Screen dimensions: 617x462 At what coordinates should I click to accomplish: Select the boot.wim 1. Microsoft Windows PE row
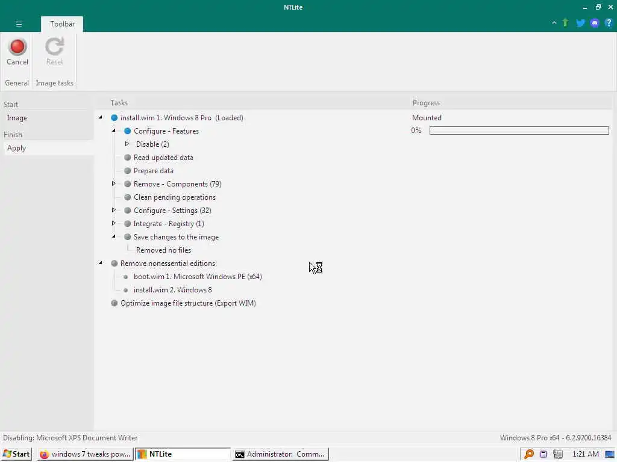[198, 277]
